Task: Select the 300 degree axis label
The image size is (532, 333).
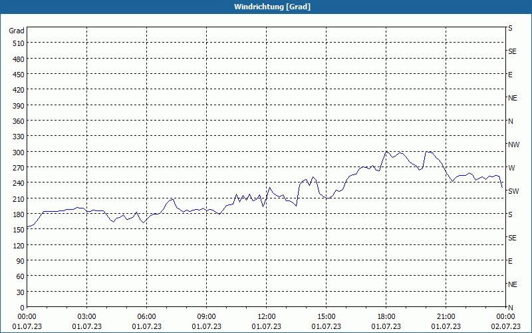Action: 19,153
